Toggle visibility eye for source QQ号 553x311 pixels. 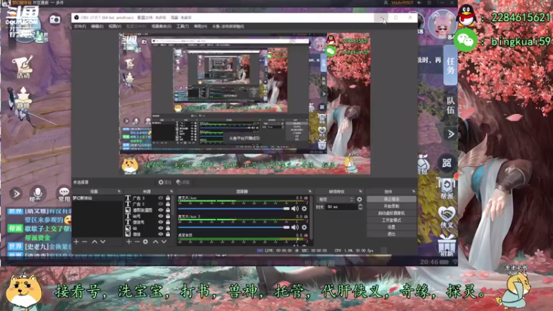coord(160,216)
